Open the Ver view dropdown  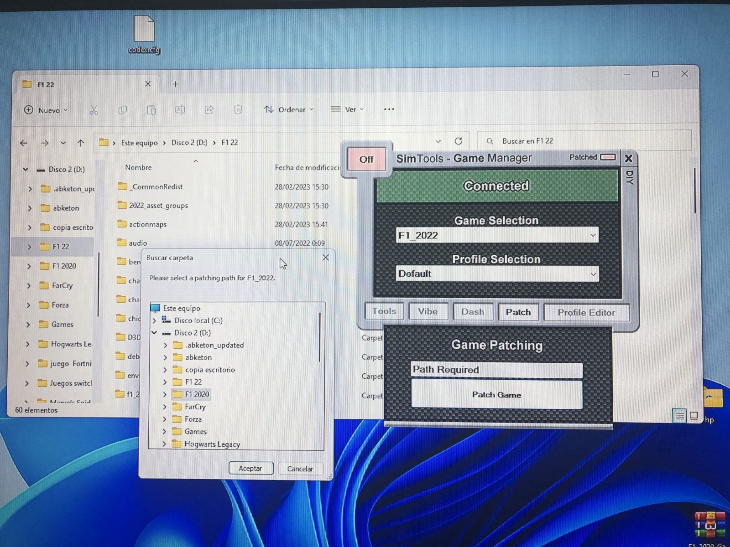347,109
